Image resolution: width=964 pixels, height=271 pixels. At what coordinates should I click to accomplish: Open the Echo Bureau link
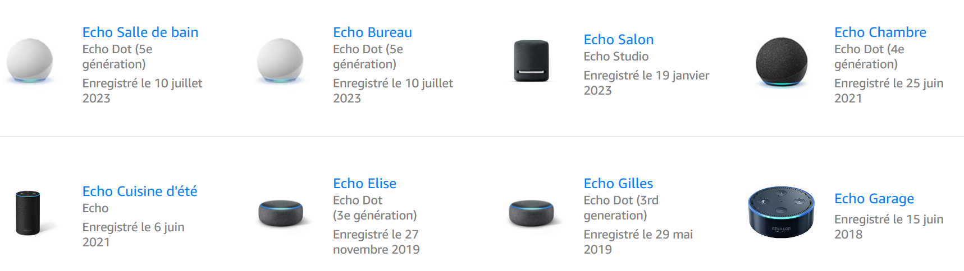(x=372, y=32)
